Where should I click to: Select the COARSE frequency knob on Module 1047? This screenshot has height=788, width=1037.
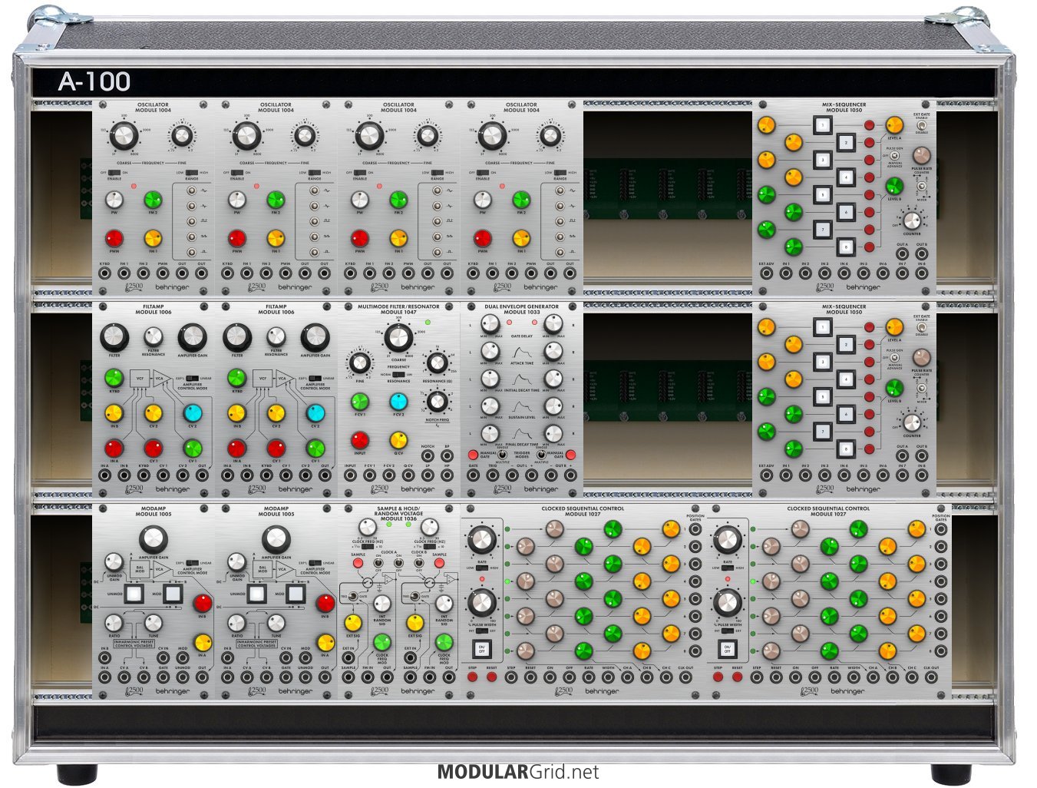(x=398, y=337)
